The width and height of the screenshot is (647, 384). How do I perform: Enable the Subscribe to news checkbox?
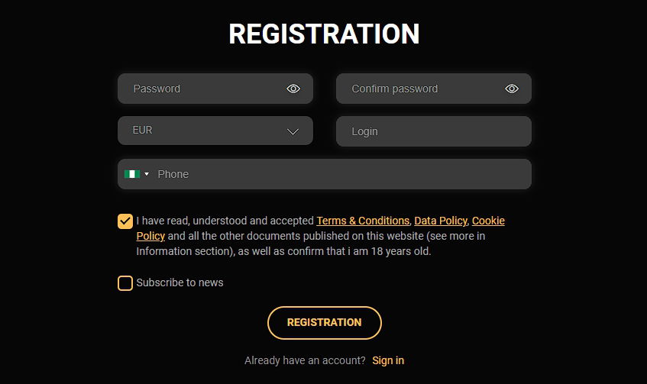pyautogui.click(x=125, y=283)
